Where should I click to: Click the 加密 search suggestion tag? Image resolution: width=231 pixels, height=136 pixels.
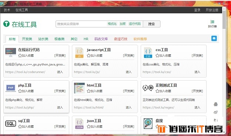123,24
